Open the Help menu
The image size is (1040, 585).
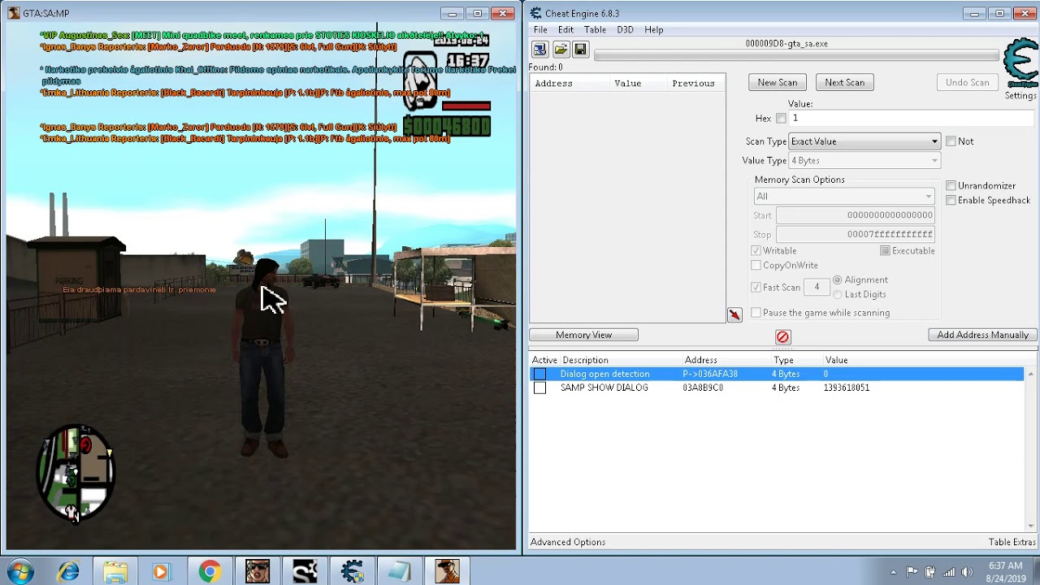(654, 29)
